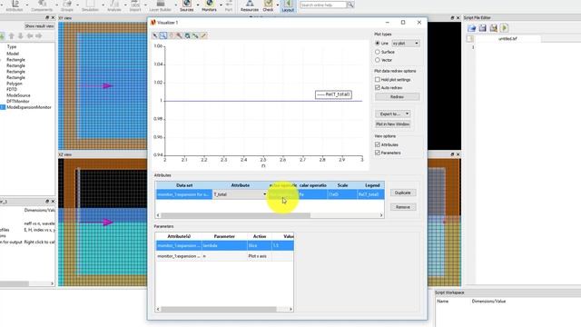Enable Hold plot settings checkbox
The height and width of the screenshot is (327, 581).
point(378,80)
